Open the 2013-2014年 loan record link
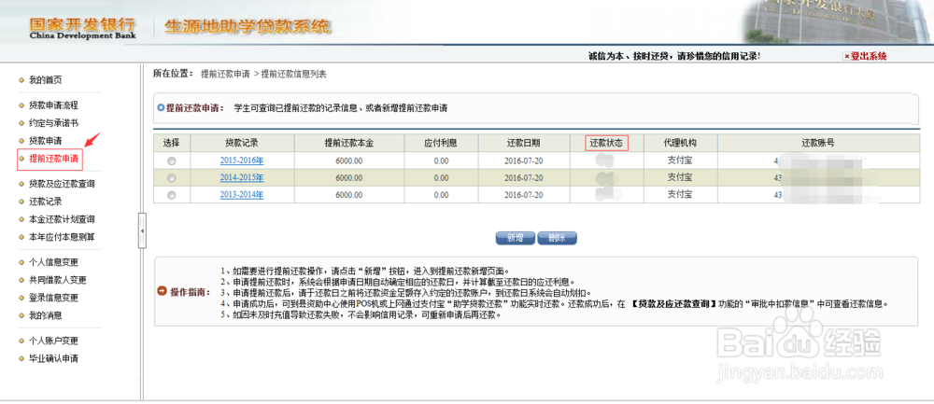Viewport: 934px width, 404px height. coord(241,195)
